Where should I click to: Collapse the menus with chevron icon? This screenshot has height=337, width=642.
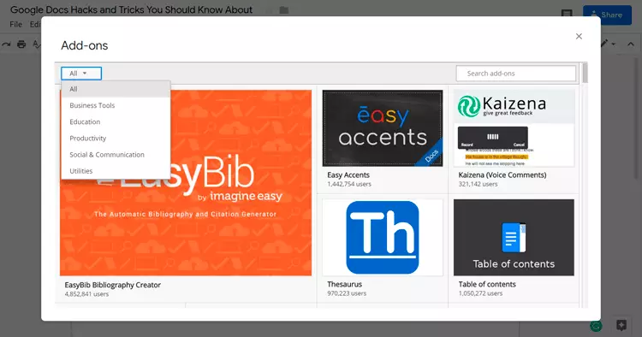[x=631, y=44]
